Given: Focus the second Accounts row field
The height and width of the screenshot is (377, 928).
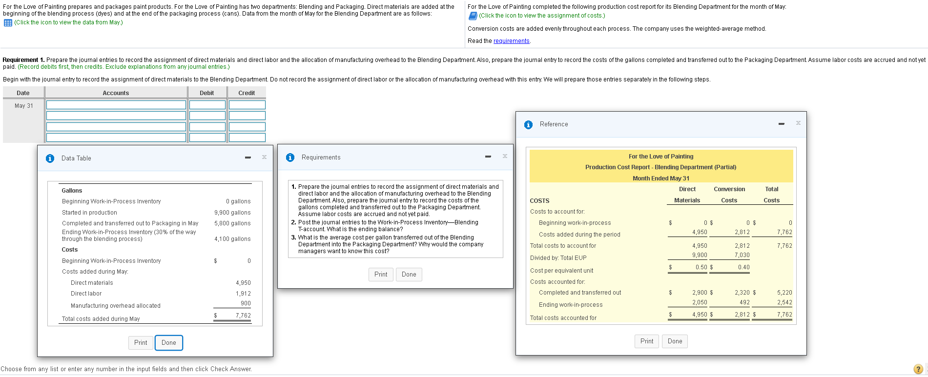Looking at the screenshot, I should click(x=116, y=116).
